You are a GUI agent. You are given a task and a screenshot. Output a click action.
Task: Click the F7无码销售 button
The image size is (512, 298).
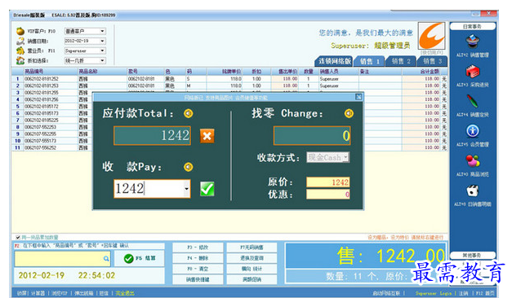pyautogui.click(x=252, y=248)
